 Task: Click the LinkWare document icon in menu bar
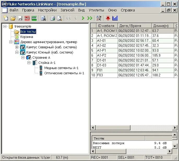[x=5, y=10]
